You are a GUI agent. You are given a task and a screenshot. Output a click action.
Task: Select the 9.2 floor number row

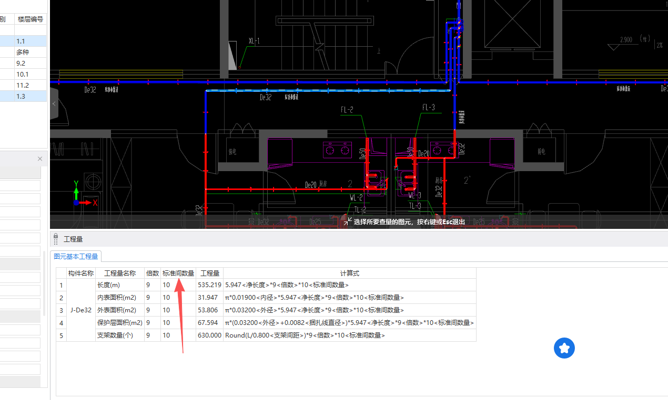pyautogui.click(x=31, y=63)
